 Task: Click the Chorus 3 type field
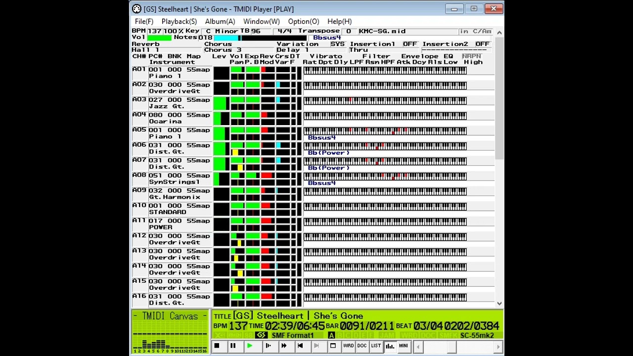tap(239, 50)
